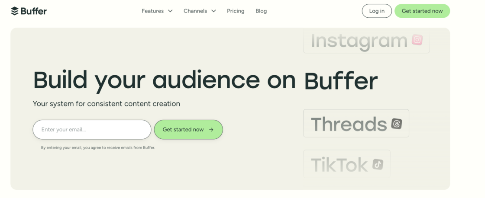485x198 pixels.
Task: Click the header Get started now button
Action: coord(422,11)
